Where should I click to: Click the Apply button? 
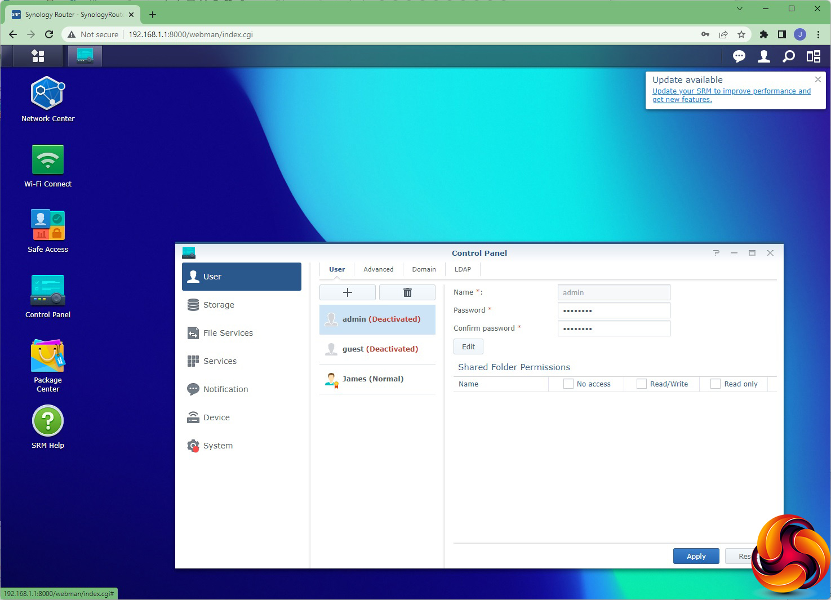tap(696, 556)
